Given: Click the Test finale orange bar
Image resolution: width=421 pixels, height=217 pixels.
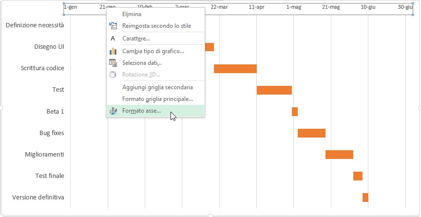Looking at the screenshot, I should [x=358, y=176].
